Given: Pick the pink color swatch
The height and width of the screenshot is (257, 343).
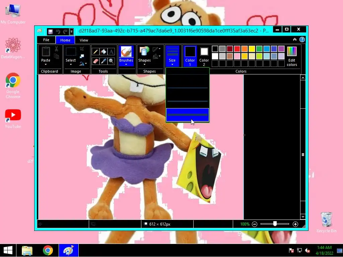Looking at the screenshot, I should pos(237,56).
